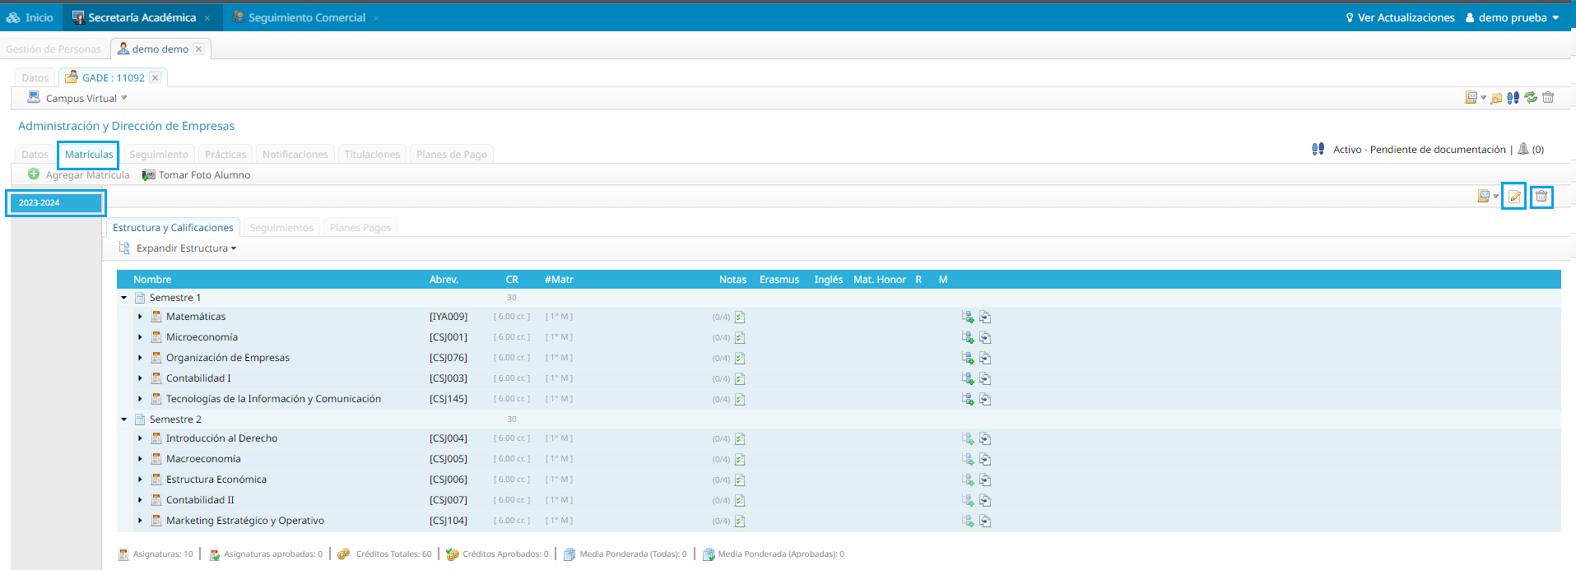The image size is (1576, 570).
Task: Click the trash icon beside the refresh arrows
Action: coord(1548,98)
